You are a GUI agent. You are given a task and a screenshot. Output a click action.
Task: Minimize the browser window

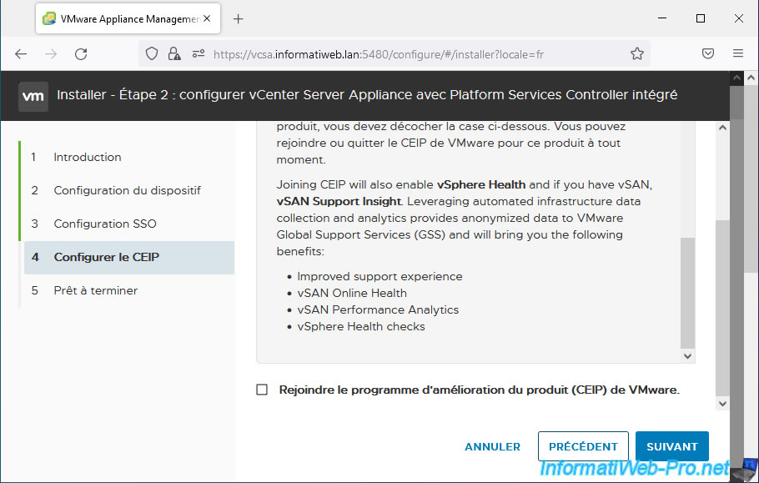662,18
